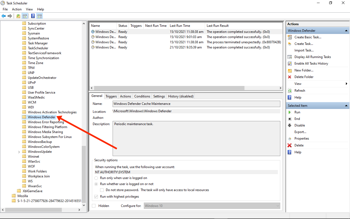Click the task list horizontal scrollbar thumb
Viewport: 350px width, 219px height.
(x=169, y=88)
